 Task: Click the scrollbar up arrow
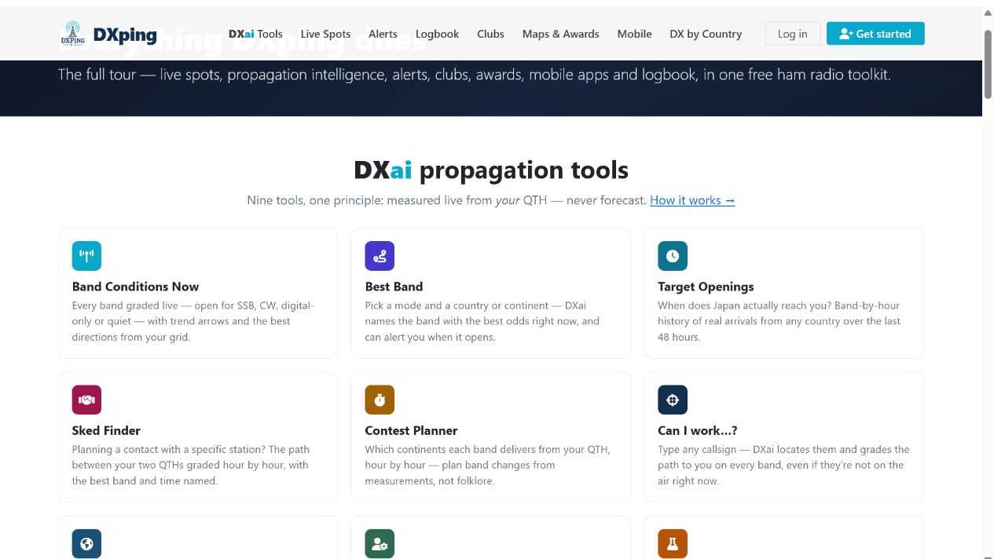pyautogui.click(x=988, y=13)
